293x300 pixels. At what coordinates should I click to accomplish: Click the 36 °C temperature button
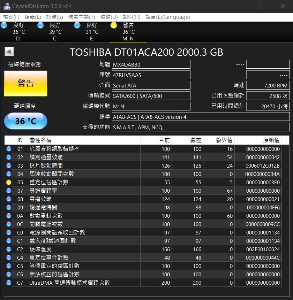click(x=25, y=121)
